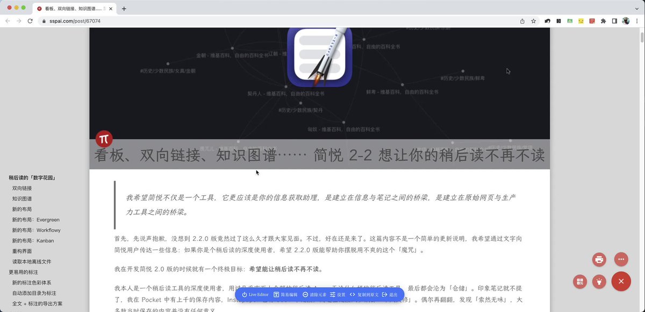Click the share icon in the address bar

click(x=522, y=21)
